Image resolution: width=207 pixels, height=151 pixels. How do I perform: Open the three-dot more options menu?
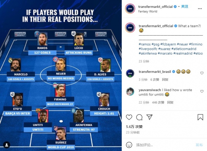point(200,9)
